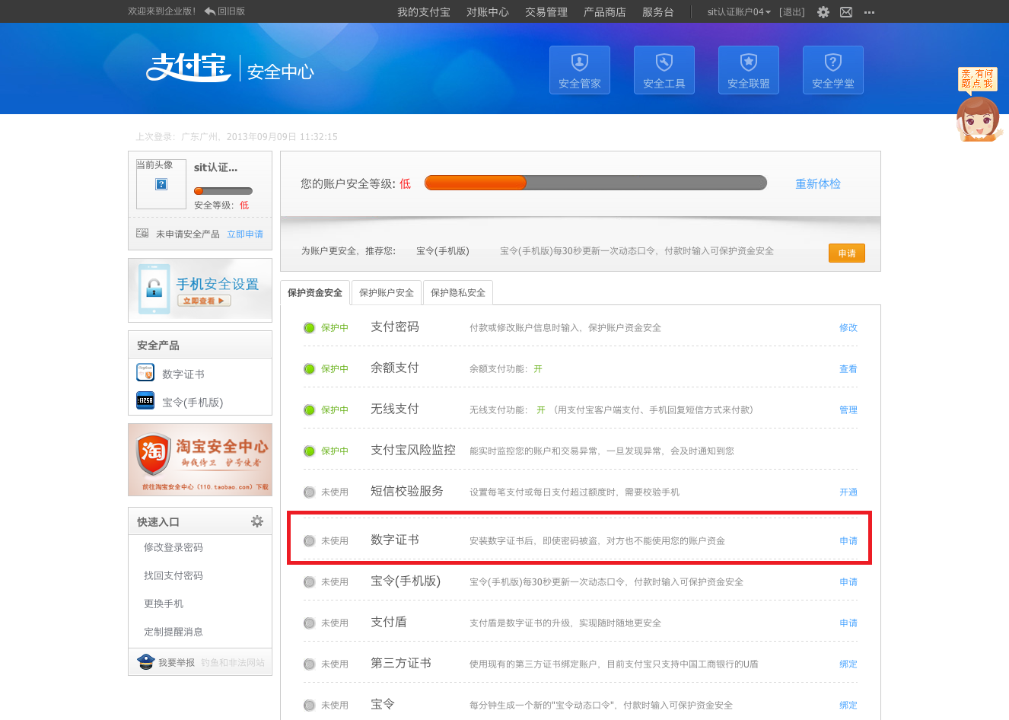The width and height of the screenshot is (1009, 720).
Task: Click the green status dot for 余额支付
Action: click(x=309, y=369)
